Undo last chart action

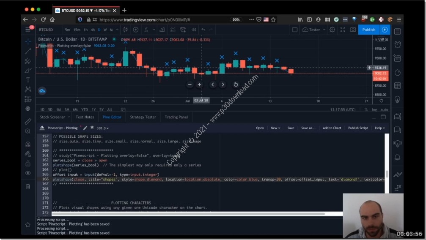coord(203,30)
